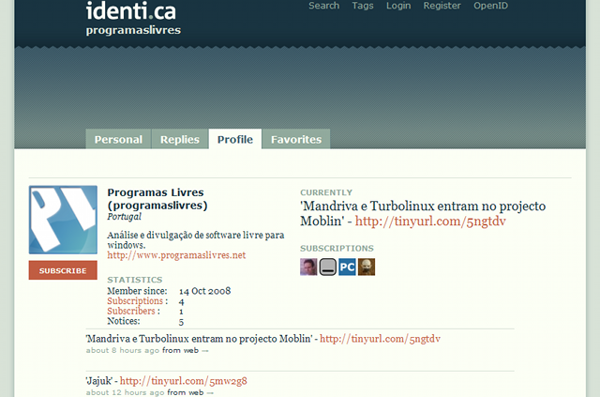Open 'about 12 hours ago' notice permalink
Screen dimensions: 600x397
coord(125,392)
